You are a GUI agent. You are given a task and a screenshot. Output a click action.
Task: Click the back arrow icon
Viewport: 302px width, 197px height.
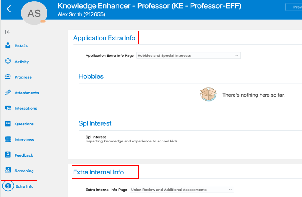pyautogui.click(x=9, y=9)
